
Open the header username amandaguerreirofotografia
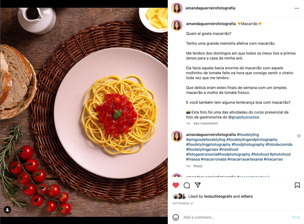210,8
